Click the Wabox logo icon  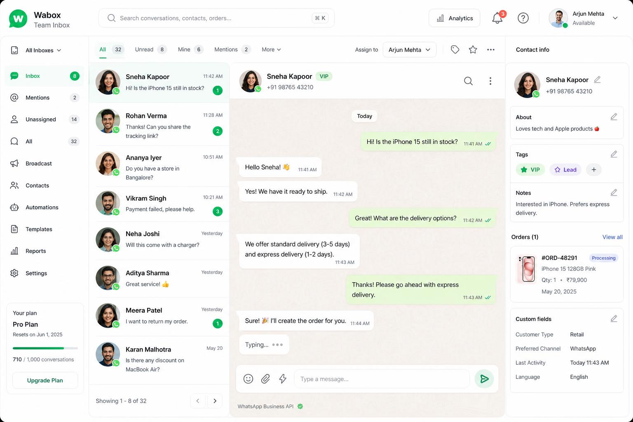[x=18, y=19]
